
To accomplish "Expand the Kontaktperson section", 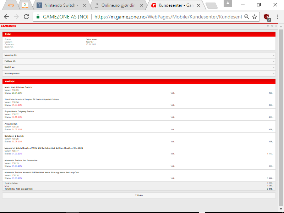I will pos(139,73).
